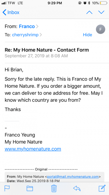
Task: Tap the Original quoted message block
Action: pyautogui.click(x=54, y=177)
